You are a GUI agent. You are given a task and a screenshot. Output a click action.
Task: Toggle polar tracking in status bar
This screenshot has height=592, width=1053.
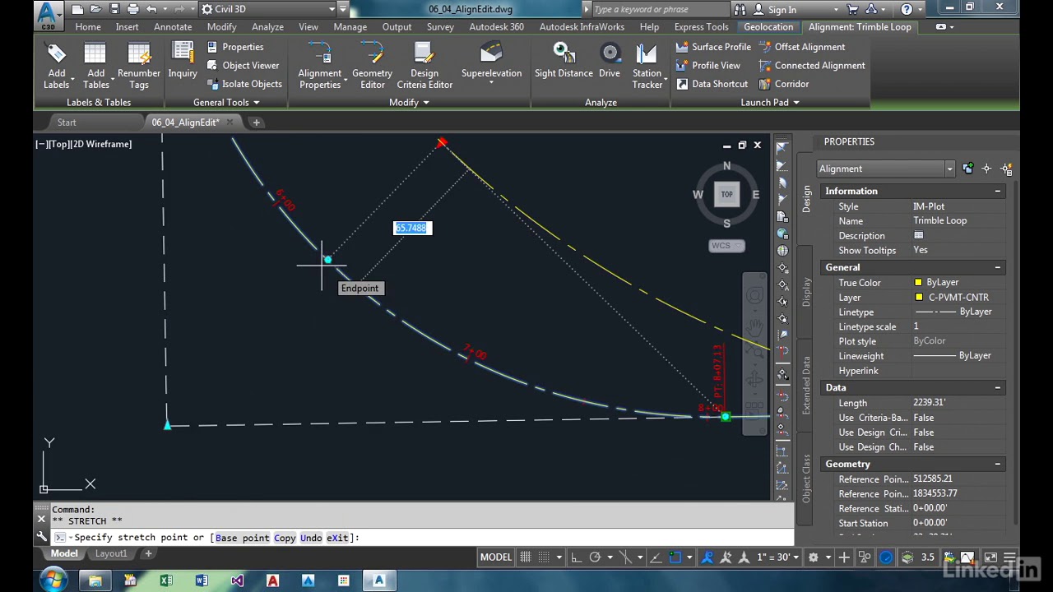[595, 557]
